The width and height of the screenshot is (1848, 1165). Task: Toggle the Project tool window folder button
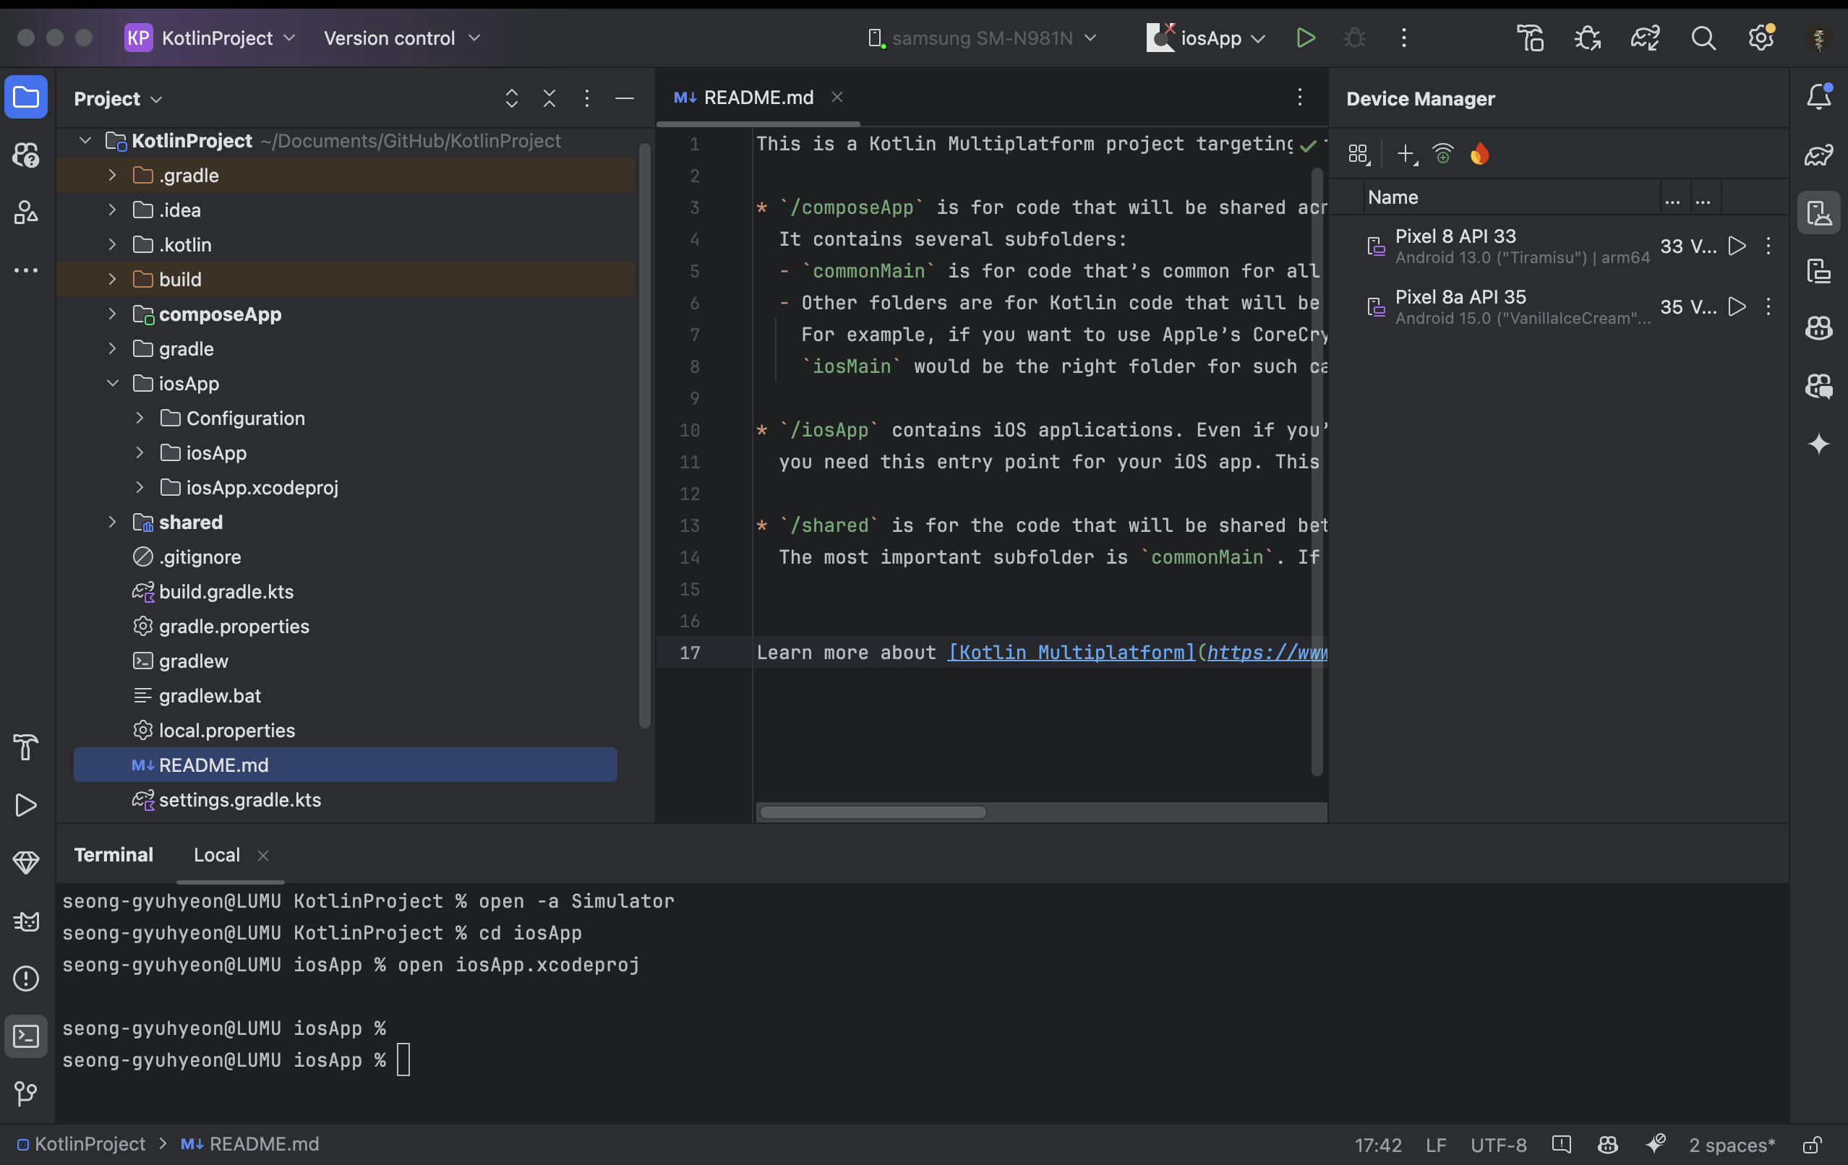pos(26,98)
